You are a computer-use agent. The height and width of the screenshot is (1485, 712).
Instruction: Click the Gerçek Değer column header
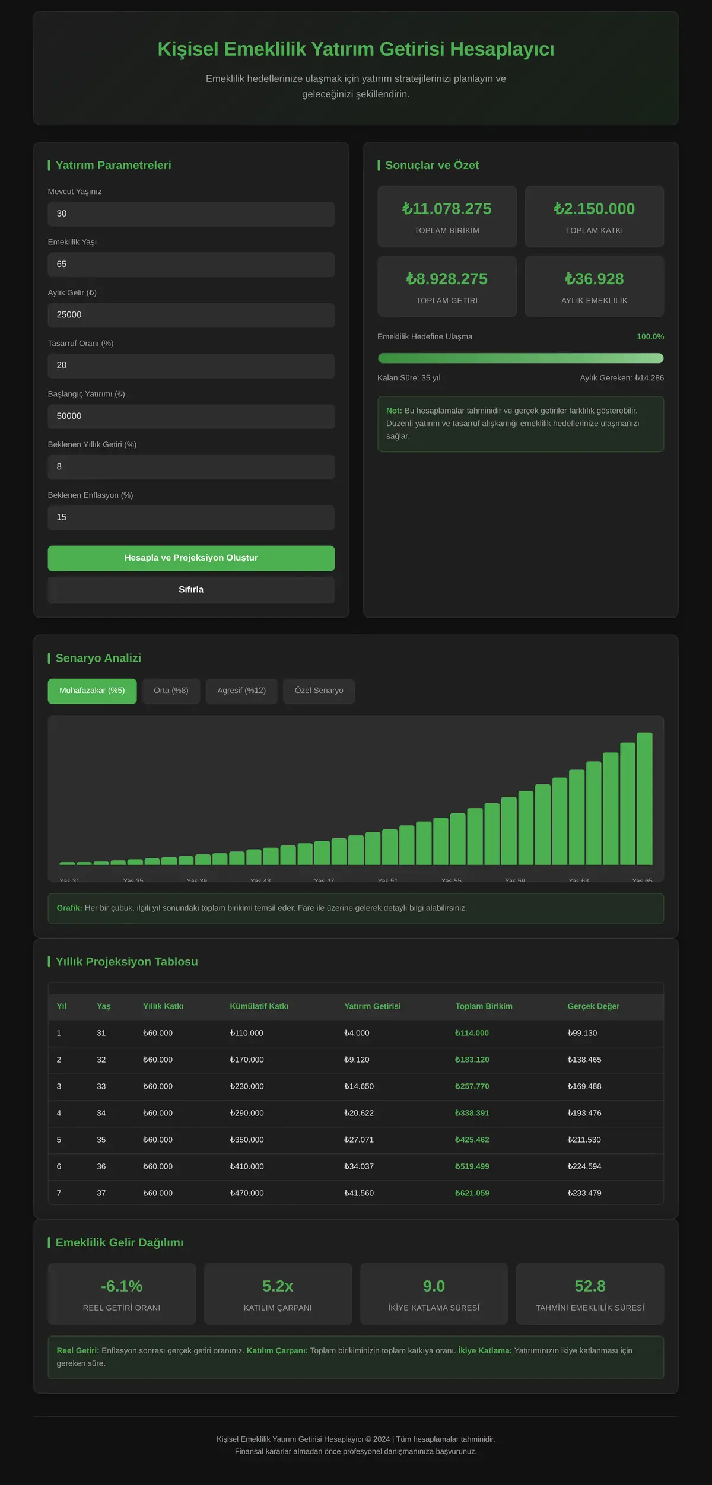pyautogui.click(x=593, y=1006)
